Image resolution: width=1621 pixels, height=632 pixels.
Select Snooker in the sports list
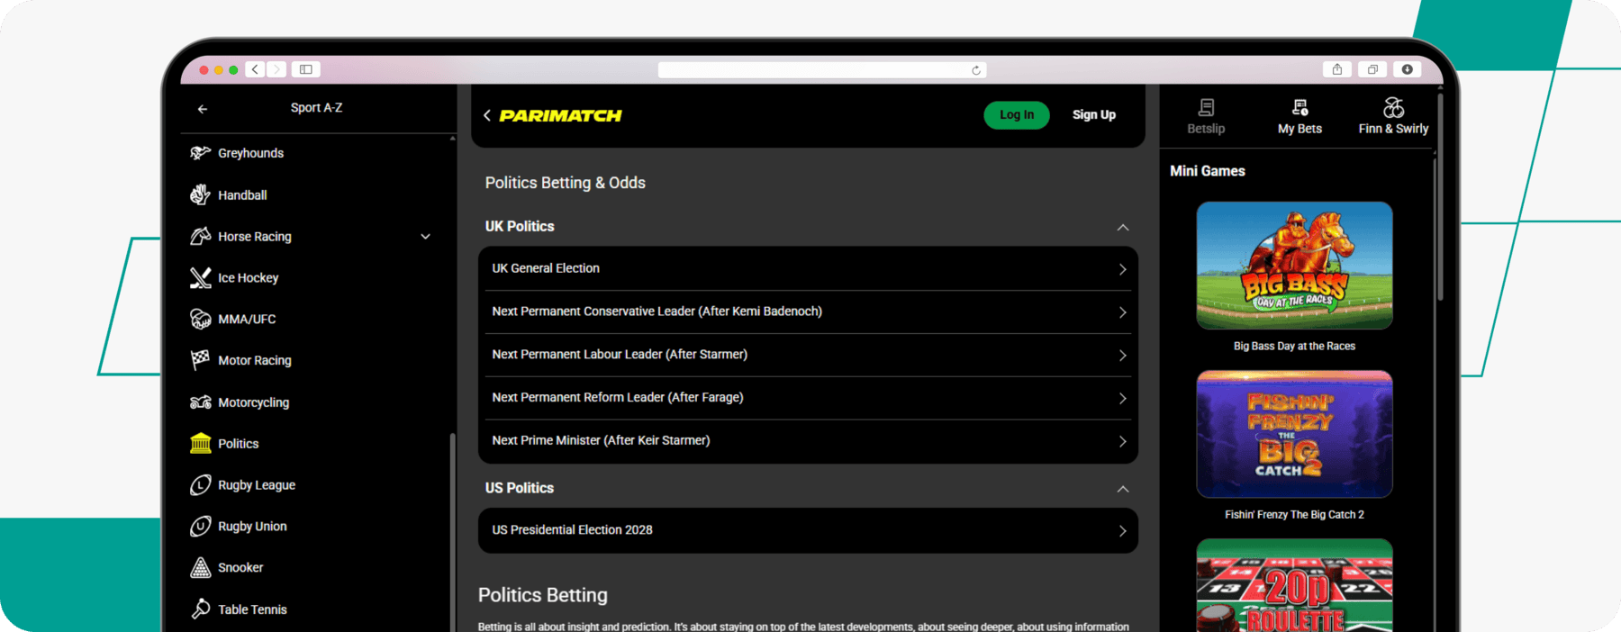point(240,567)
